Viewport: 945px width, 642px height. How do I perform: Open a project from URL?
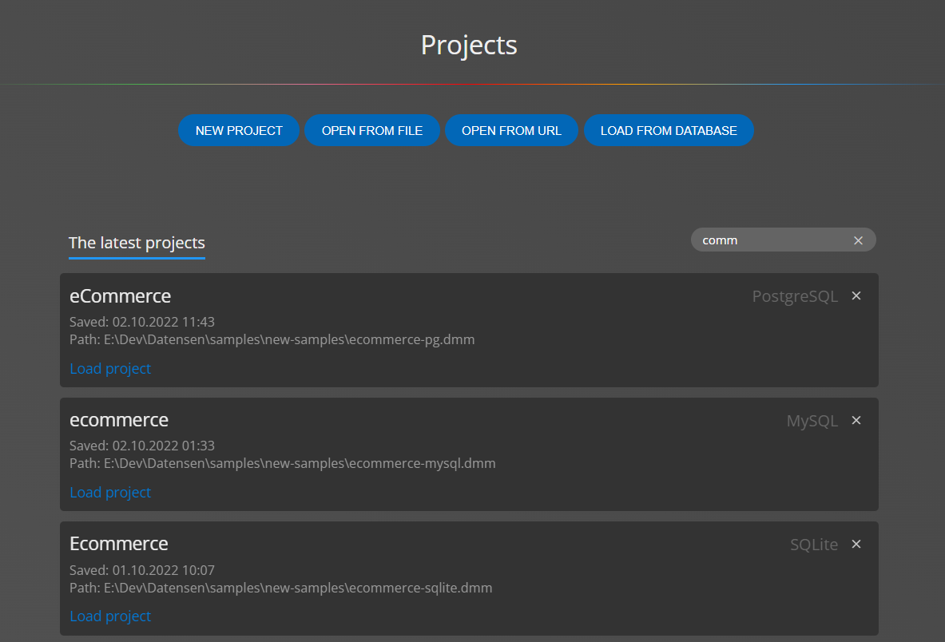[x=511, y=130]
